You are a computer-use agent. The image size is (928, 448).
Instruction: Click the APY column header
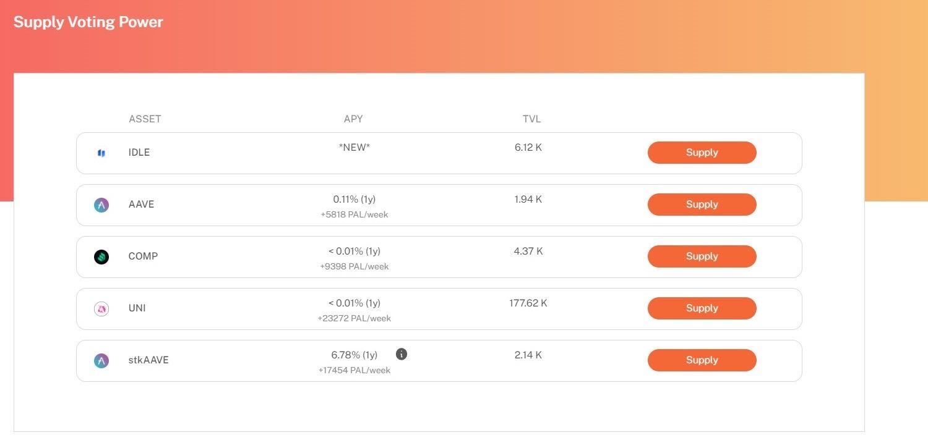[353, 119]
